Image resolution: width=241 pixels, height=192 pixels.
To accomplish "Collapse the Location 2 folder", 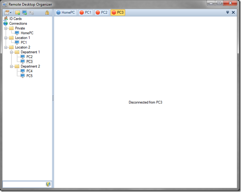I will (x=6, y=47).
